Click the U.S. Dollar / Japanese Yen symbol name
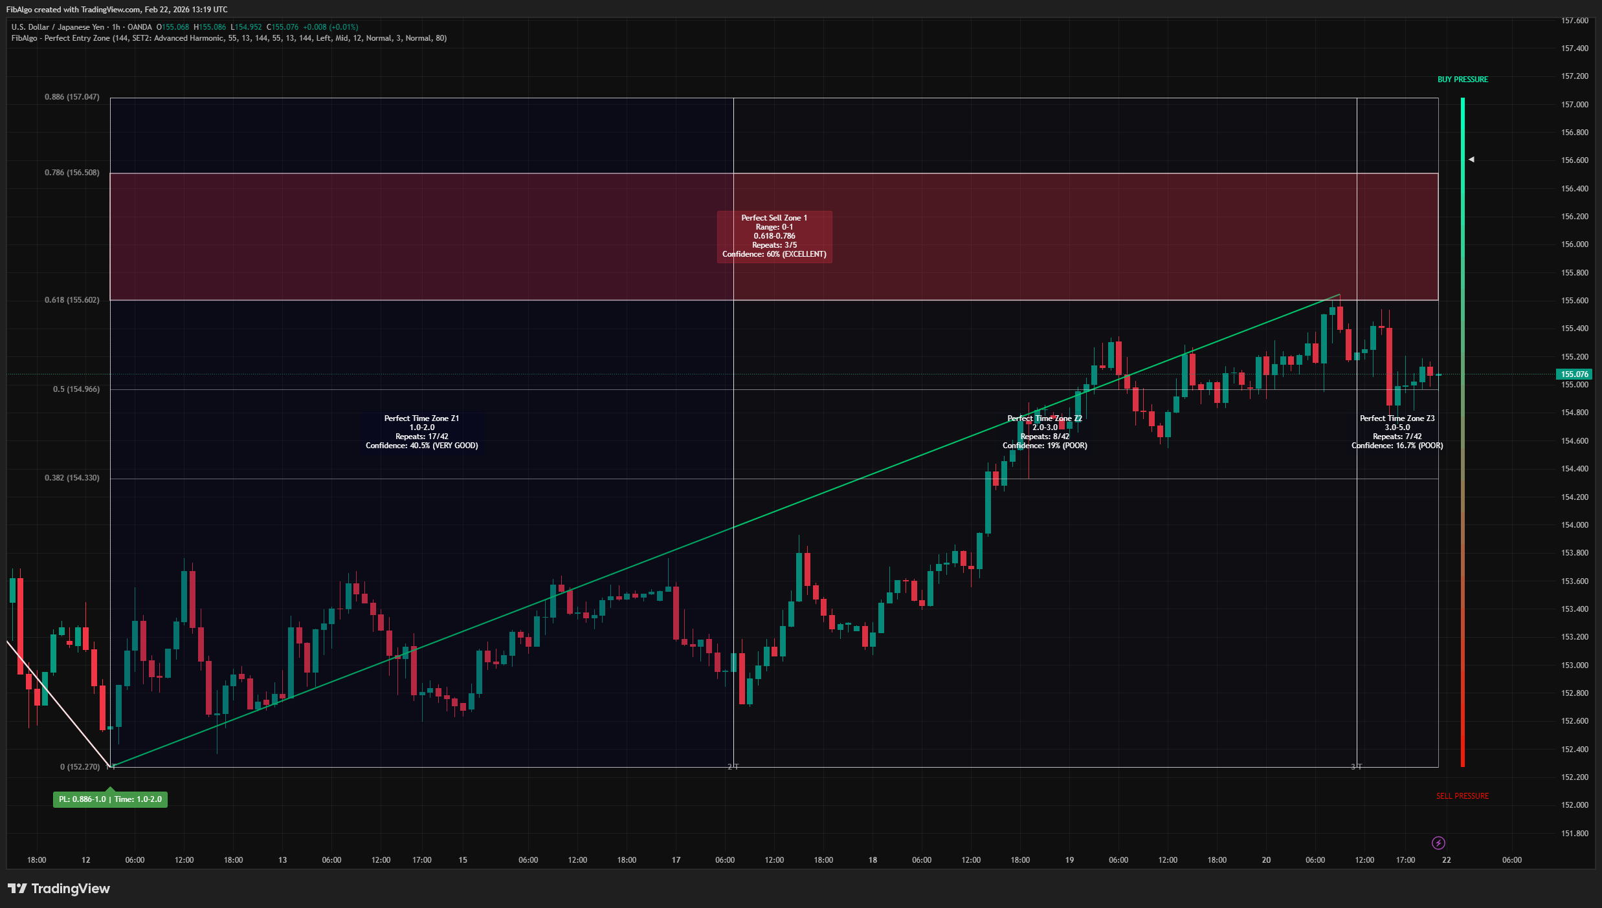The image size is (1602, 908). [x=56, y=27]
